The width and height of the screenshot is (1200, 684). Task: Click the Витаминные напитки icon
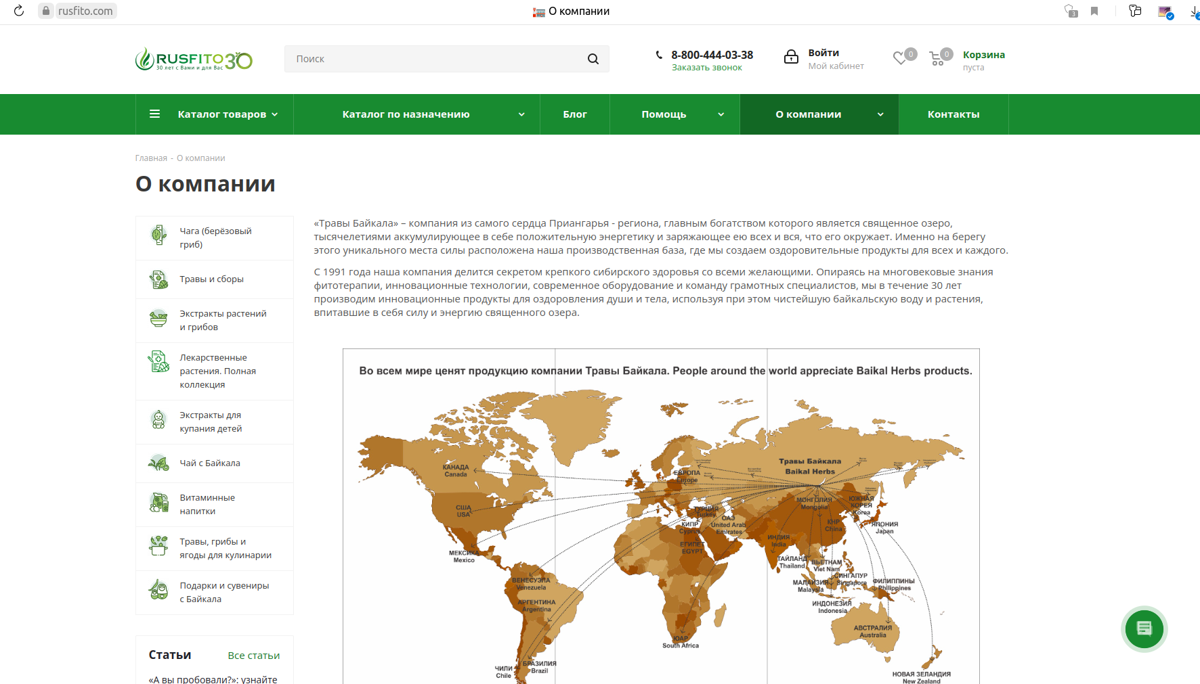tap(158, 502)
